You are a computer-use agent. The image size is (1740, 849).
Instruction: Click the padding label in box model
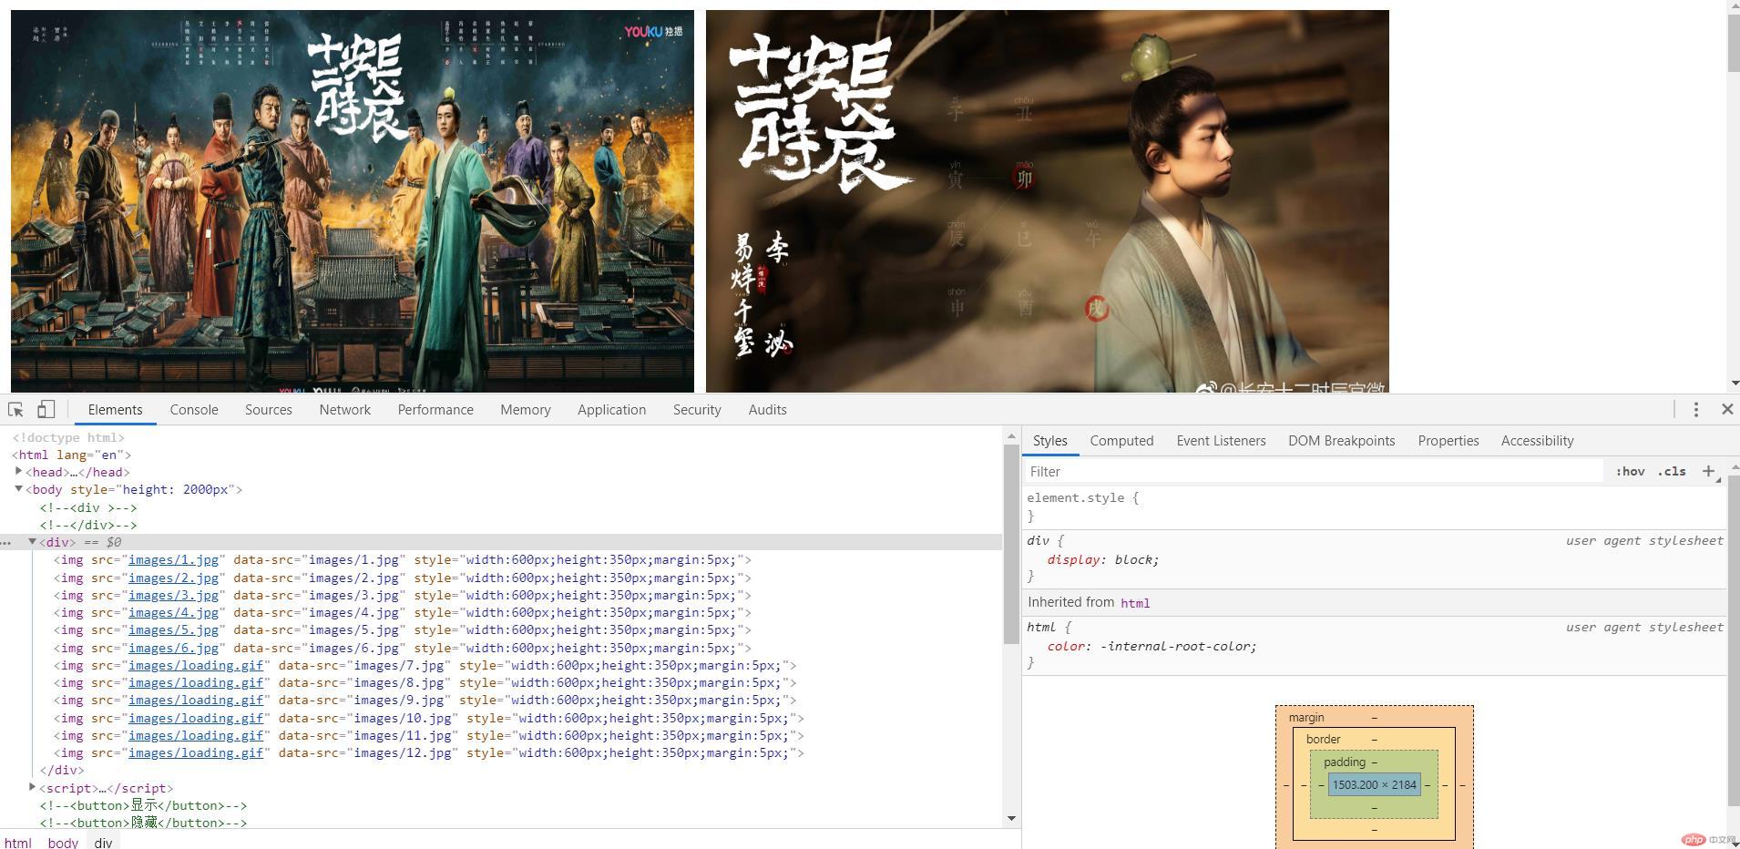pos(1345,762)
